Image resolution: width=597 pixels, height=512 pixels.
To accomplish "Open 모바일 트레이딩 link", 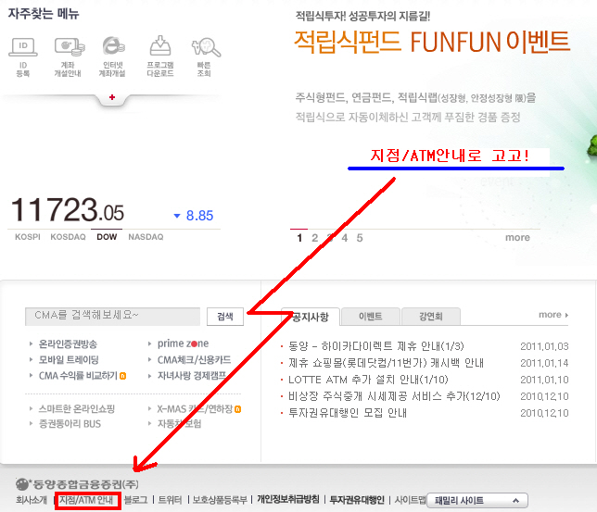I will pyautogui.click(x=69, y=360).
